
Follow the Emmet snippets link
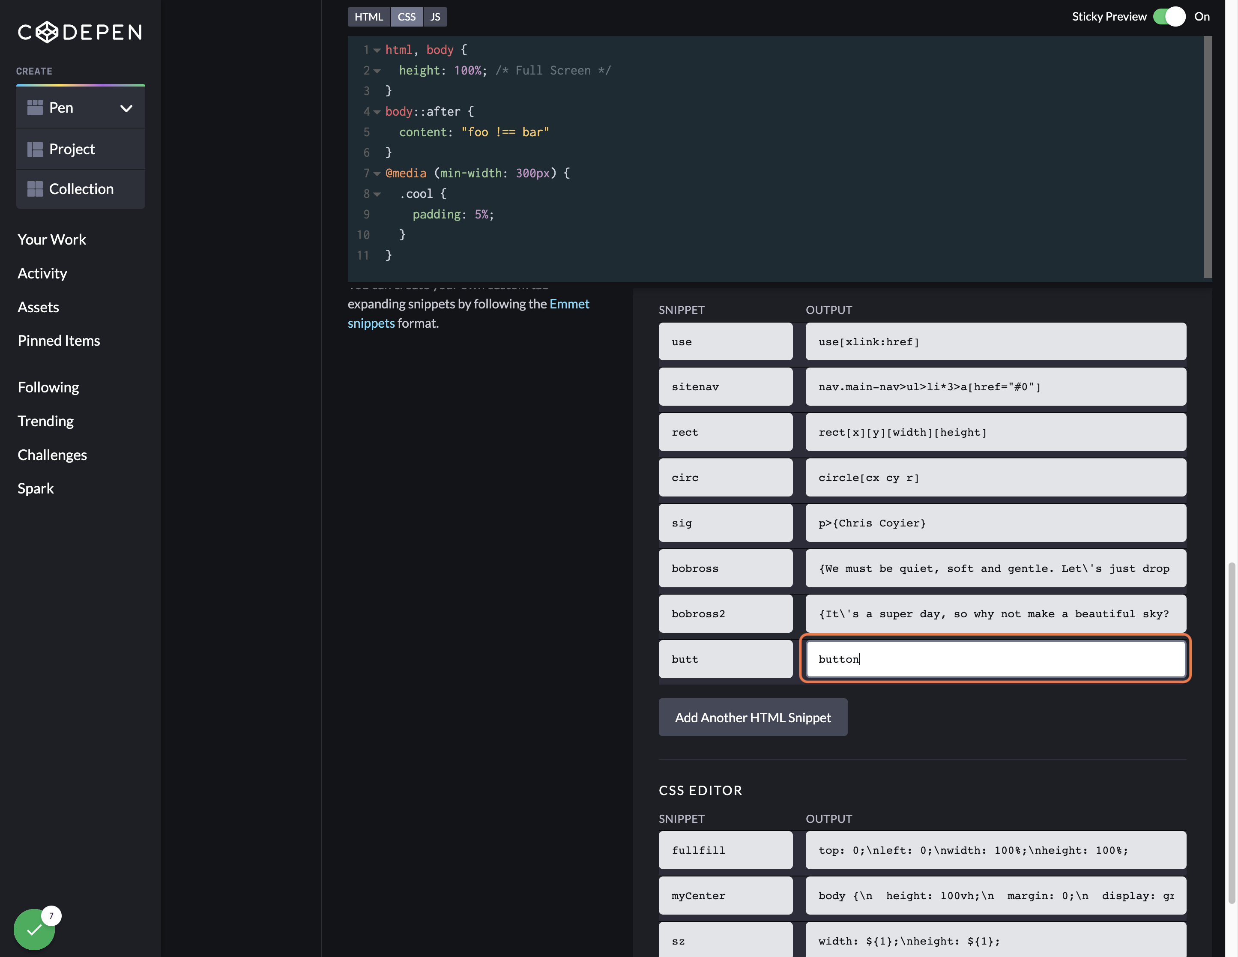tap(468, 314)
